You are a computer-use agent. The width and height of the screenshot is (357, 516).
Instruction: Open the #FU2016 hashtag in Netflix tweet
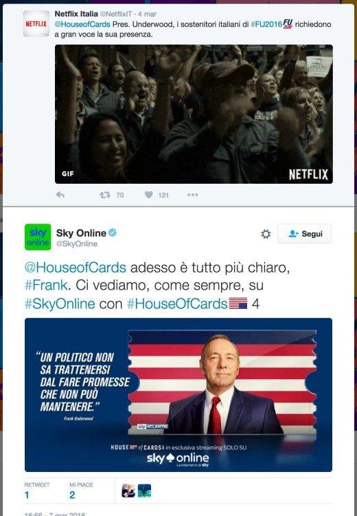pyautogui.click(x=266, y=24)
